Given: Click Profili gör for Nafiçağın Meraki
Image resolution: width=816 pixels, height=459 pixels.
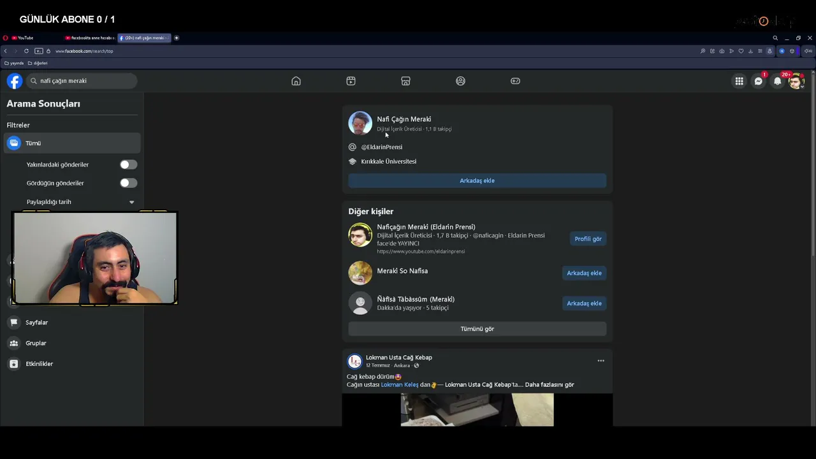Looking at the screenshot, I should click(588, 239).
